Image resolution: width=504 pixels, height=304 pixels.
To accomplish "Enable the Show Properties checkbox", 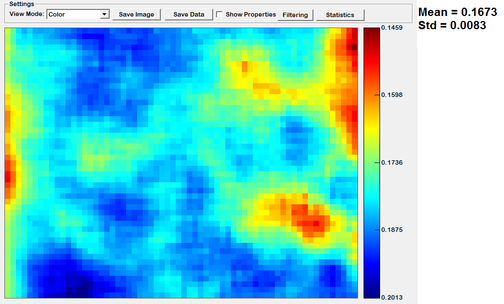I will pos(220,15).
